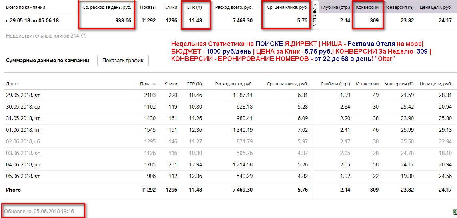457x218 pixels.
Task: Click goal price value 18.10
Action: click(446, 153)
